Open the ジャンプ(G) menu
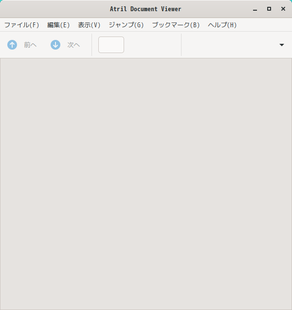This screenshot has height=310, width=292. pyautogui.click(x=126, y=25)
